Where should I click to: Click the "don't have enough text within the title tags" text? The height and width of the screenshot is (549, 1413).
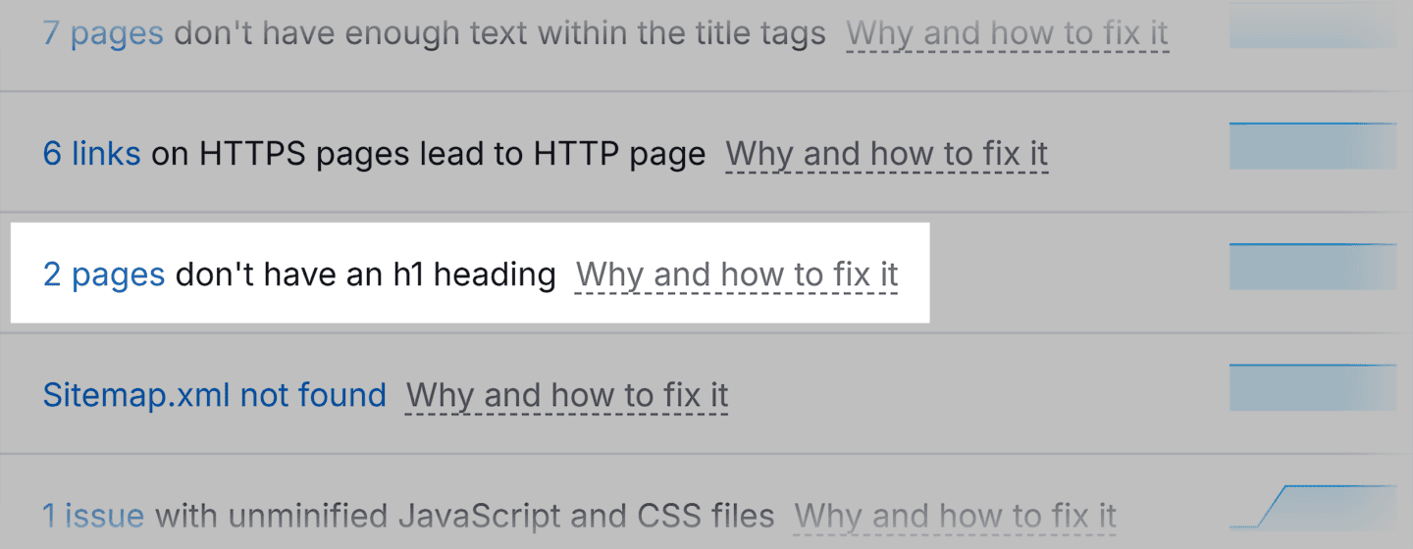point(499,33)
